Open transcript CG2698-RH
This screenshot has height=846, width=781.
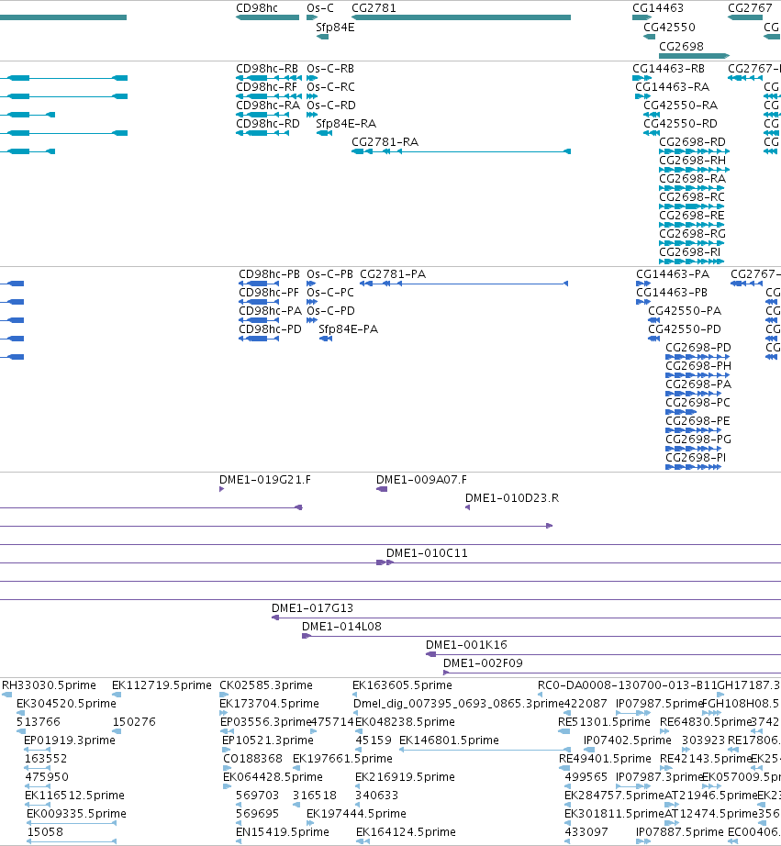tap(692, 161)
